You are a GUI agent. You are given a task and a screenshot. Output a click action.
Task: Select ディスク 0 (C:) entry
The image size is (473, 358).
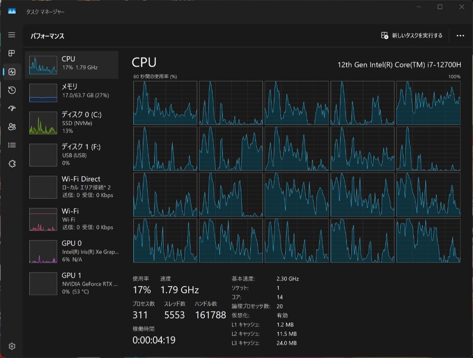pos(72,122)
